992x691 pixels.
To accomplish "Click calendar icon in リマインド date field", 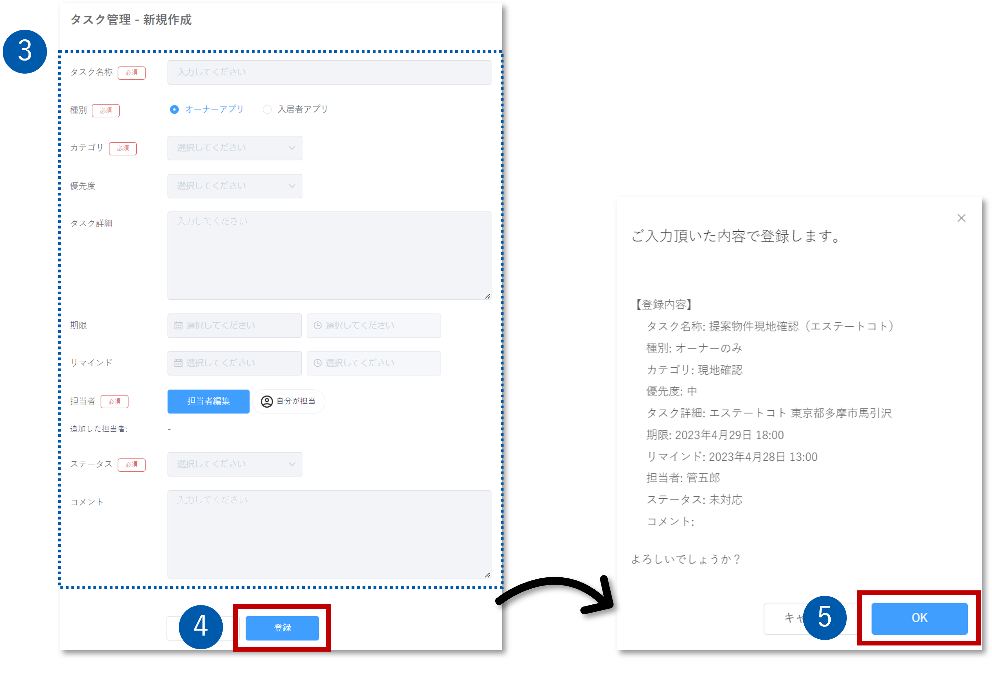I will pyautogui.click(x=178, y=363).
